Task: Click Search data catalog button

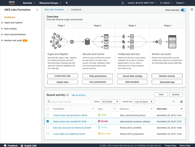Action: click(x=132, y=76)
